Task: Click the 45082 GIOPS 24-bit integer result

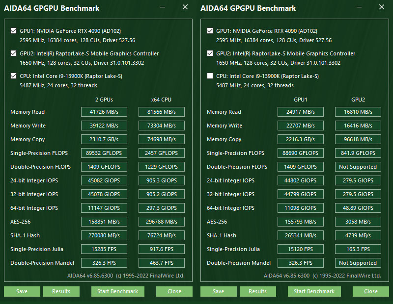Action: click(104, 180)
